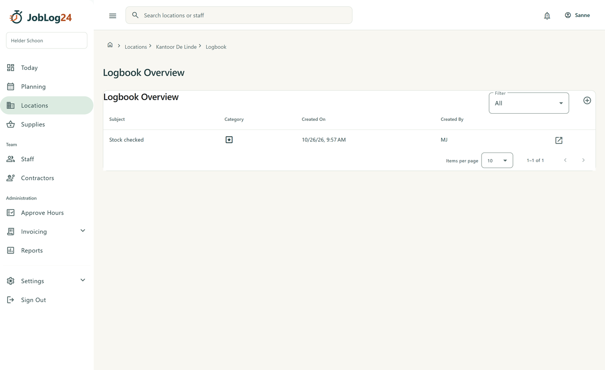Open the Filter dropdown showing All
Viewport: 605px width, 370px height.
[x=529, y=103]
